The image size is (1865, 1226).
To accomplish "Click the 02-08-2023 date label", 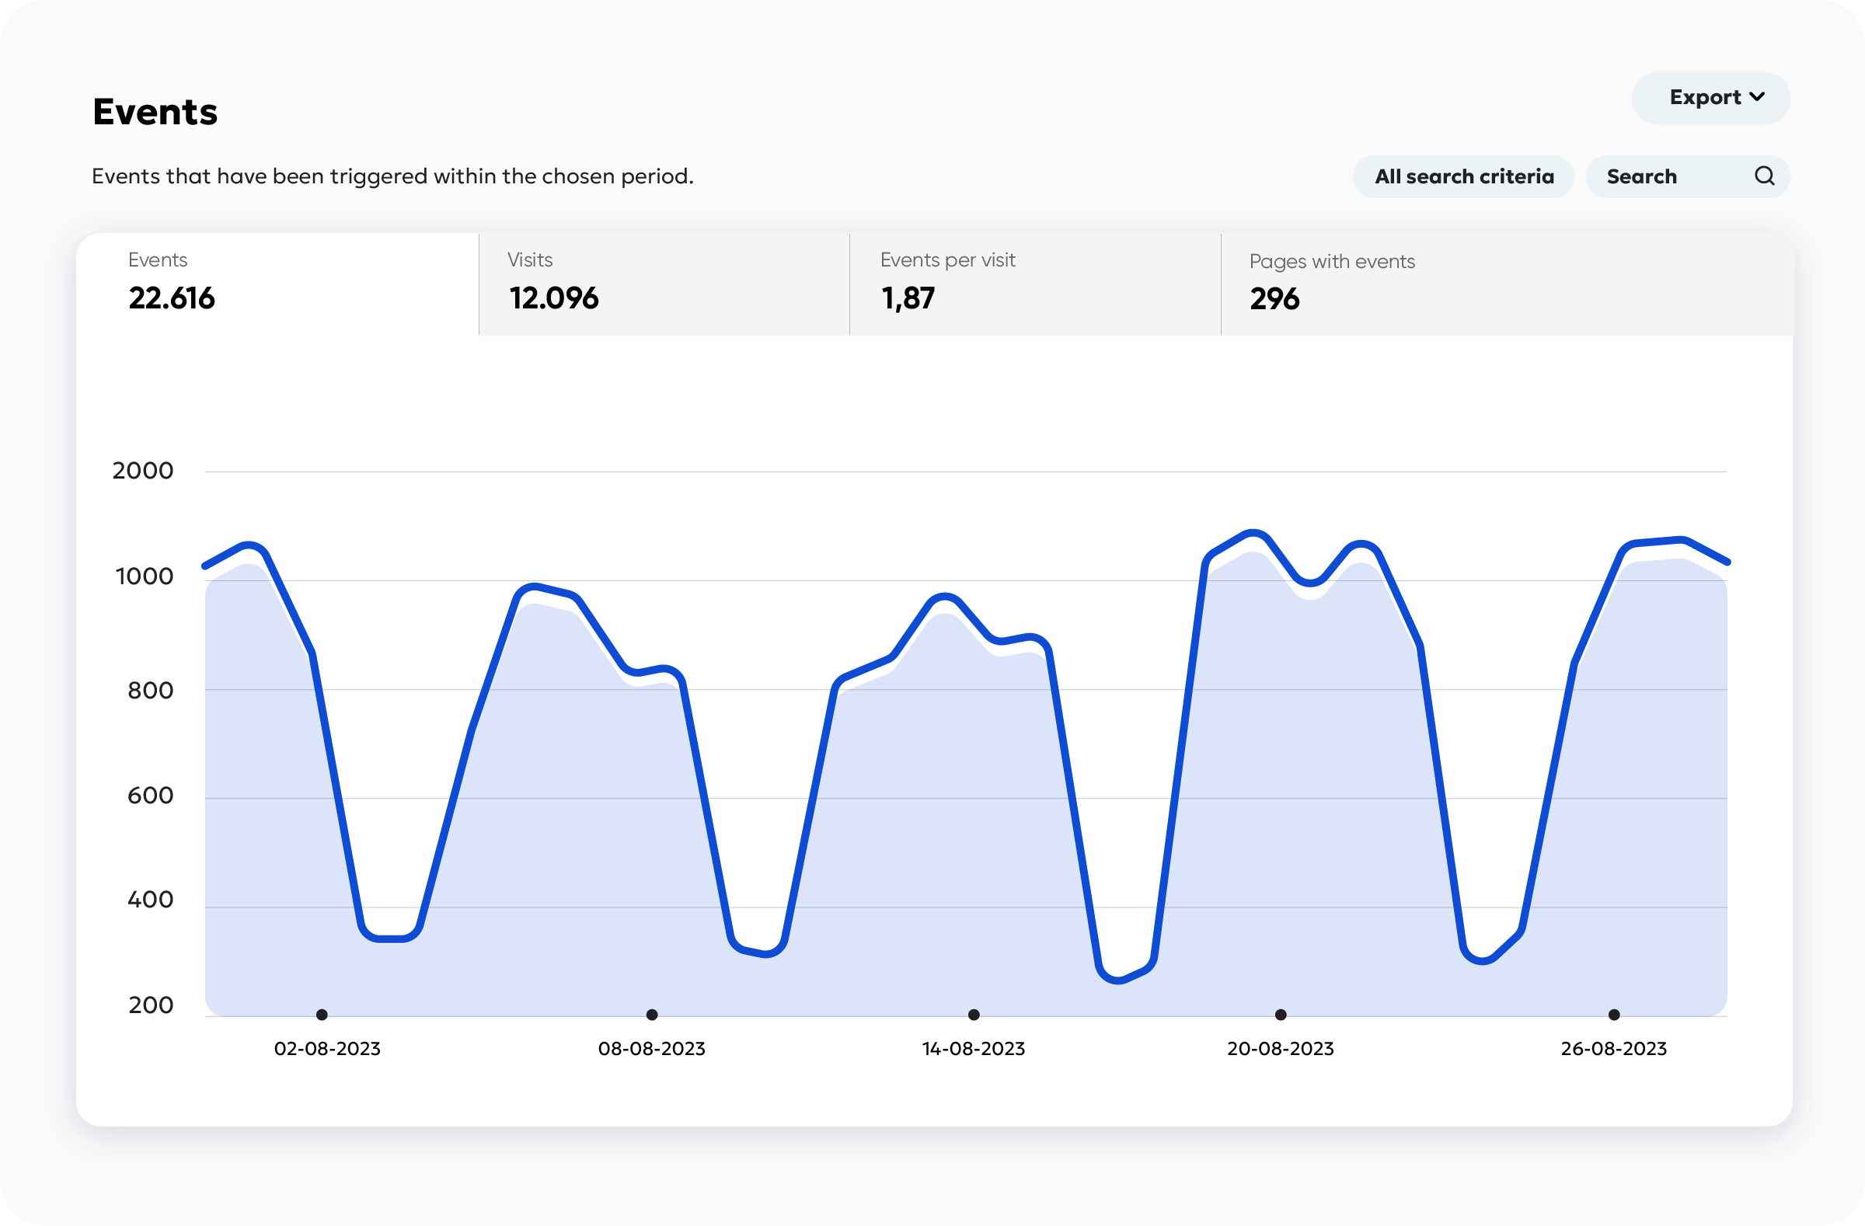I will point(327,1048).
